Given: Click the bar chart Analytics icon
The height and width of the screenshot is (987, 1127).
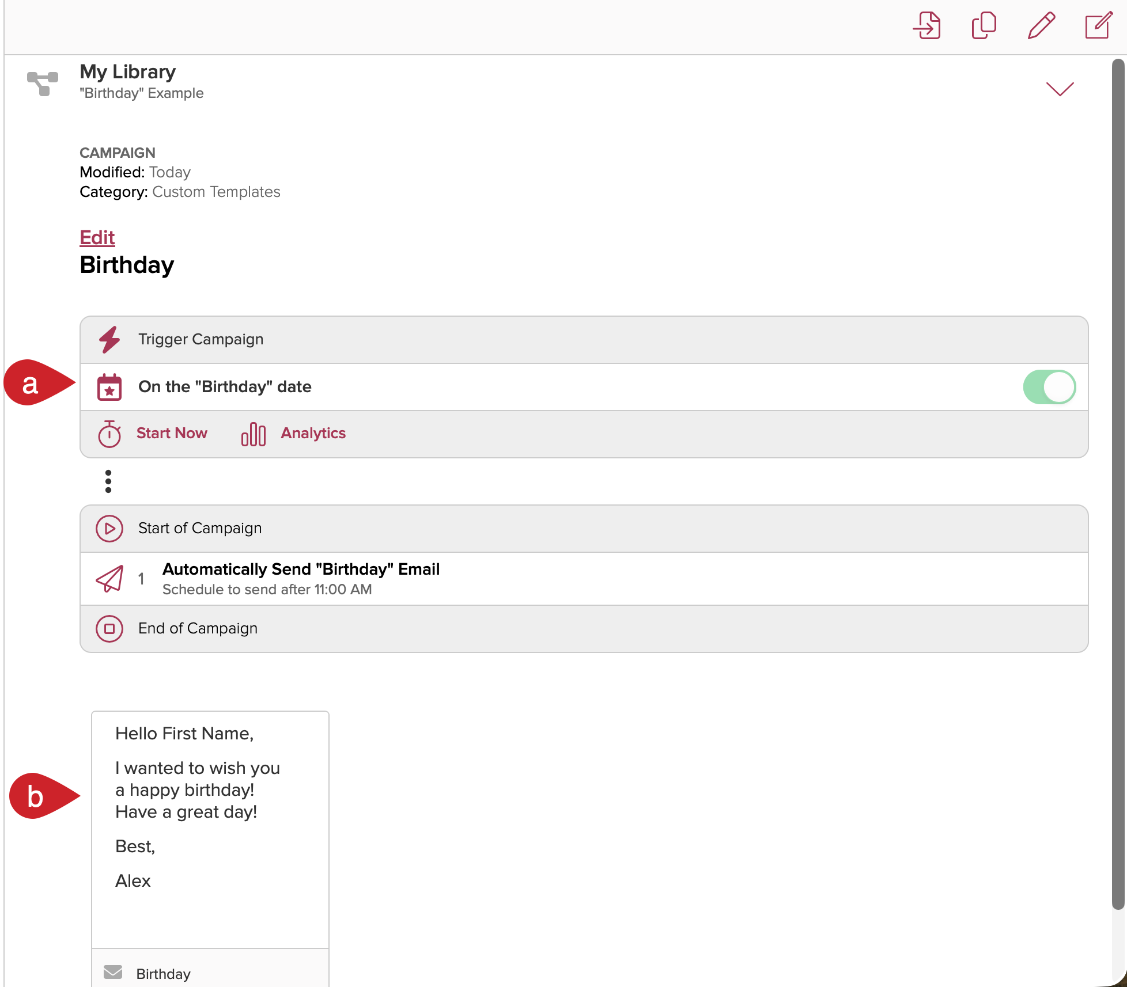Looking at the screenshot, I should 254,434.
